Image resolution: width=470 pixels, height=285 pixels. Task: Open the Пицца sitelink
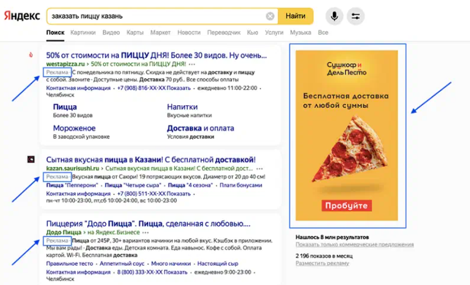coord(65,107)
